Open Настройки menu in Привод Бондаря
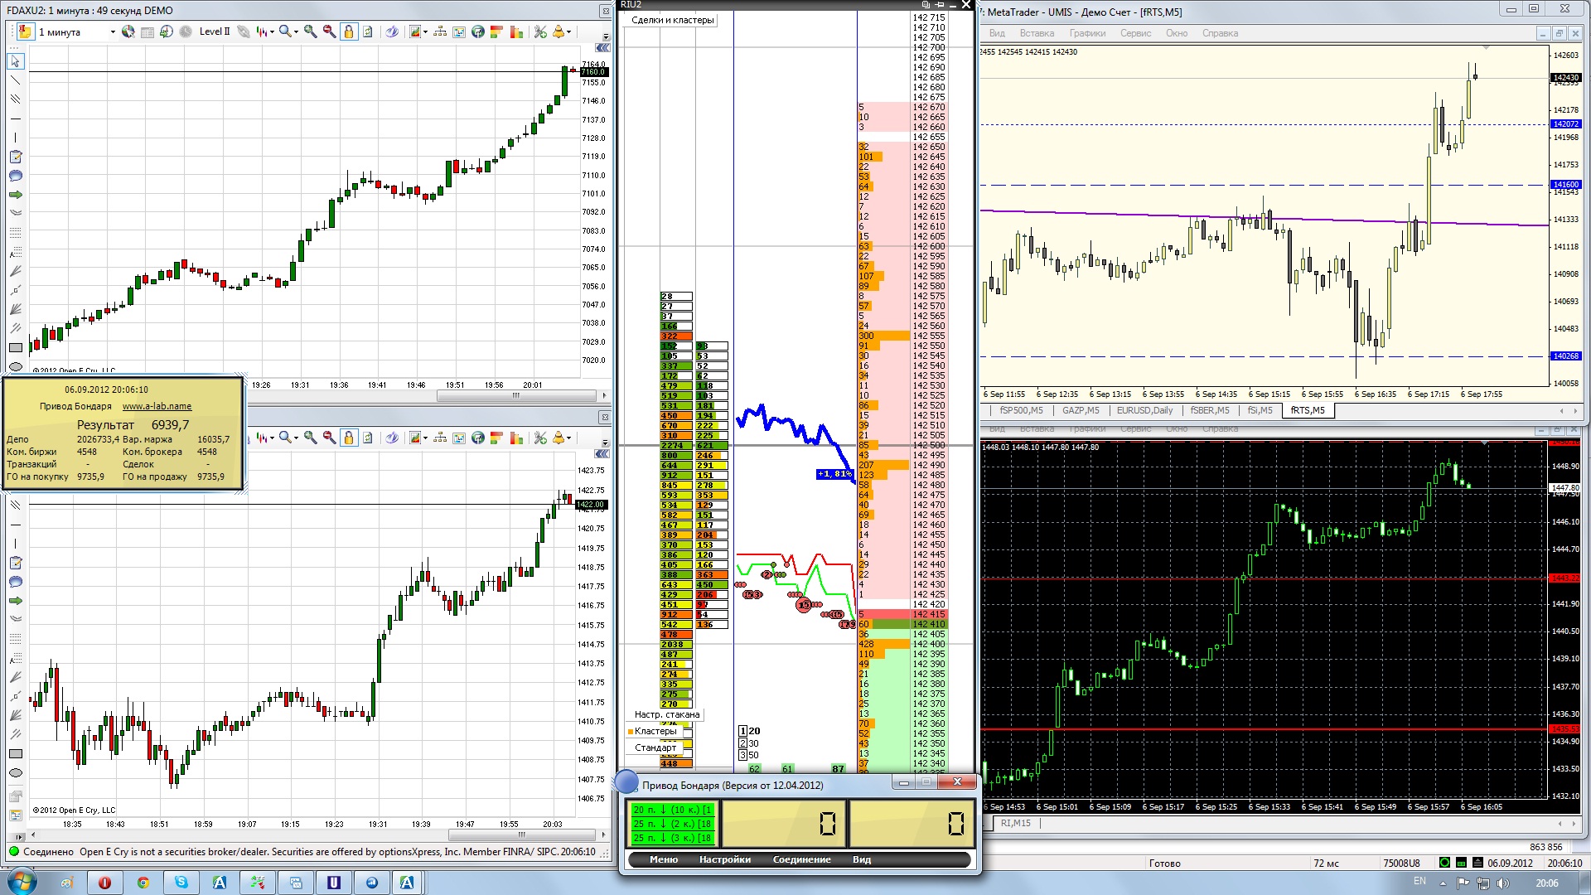Image resolution: width=1591 pixels, height=895 pixels. 724,859
